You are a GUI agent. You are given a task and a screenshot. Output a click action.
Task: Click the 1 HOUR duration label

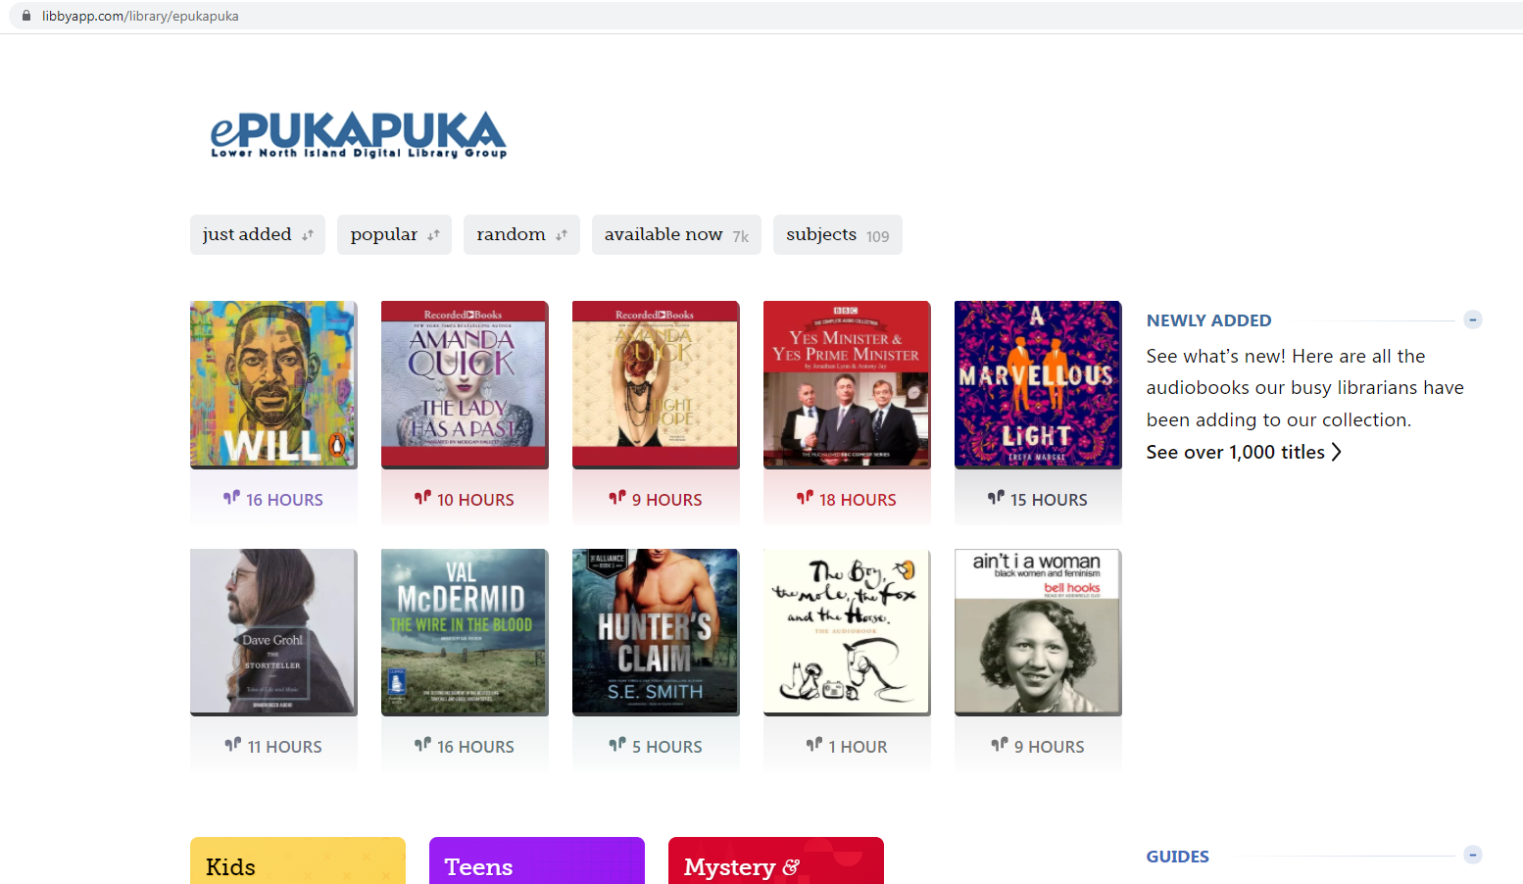coord(858,747)
